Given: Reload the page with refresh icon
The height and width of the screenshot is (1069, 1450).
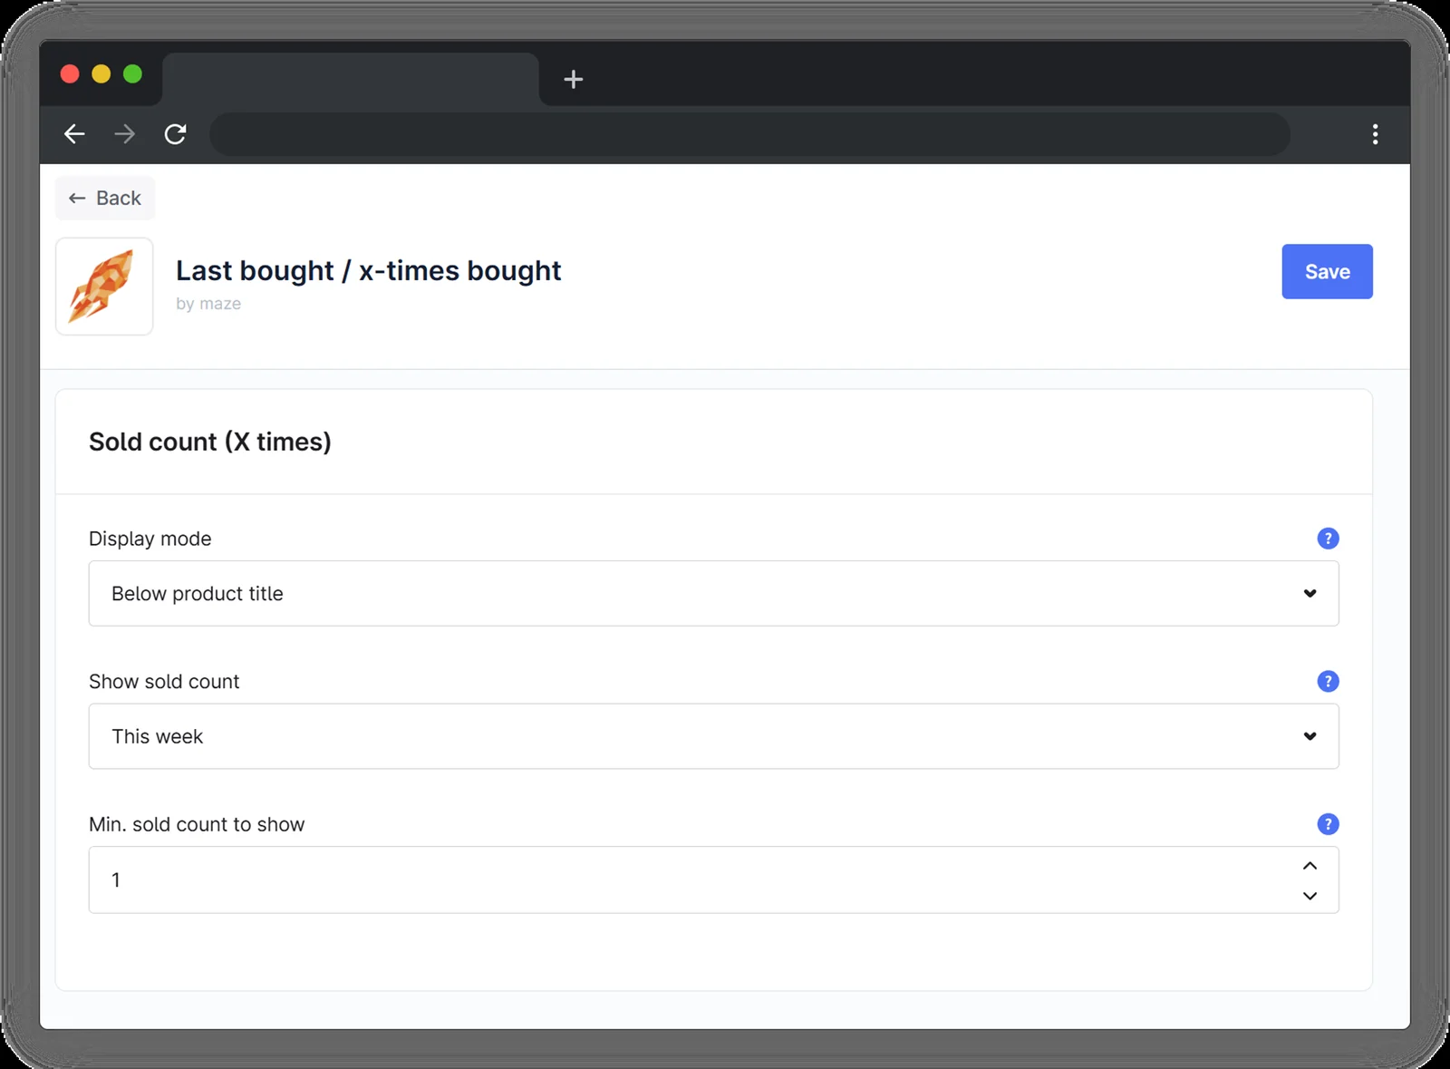Looking at the screenshot, I should pos(175,134).
